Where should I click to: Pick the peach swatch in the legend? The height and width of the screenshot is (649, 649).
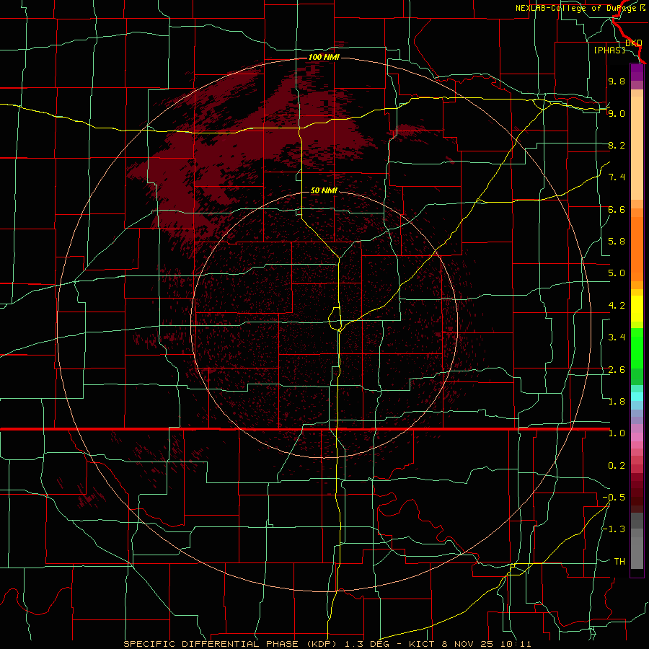point(637,149)
